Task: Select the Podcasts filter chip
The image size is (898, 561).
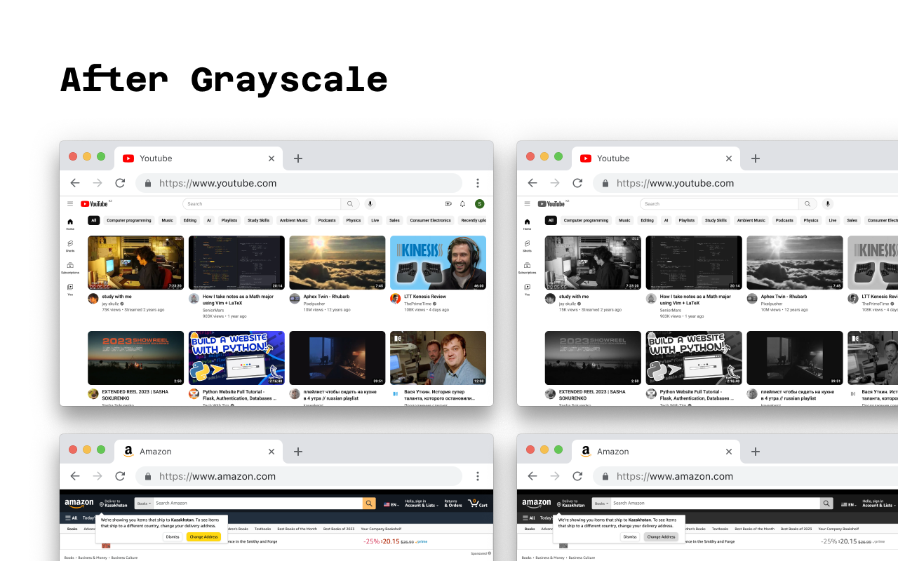Action: tap(327, 219)
